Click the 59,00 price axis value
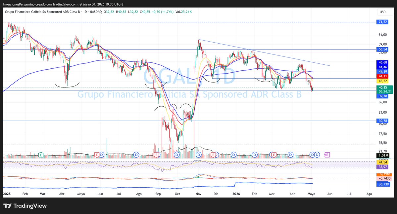The width and height of the screenshot is (397, 214). coord(382,44)
